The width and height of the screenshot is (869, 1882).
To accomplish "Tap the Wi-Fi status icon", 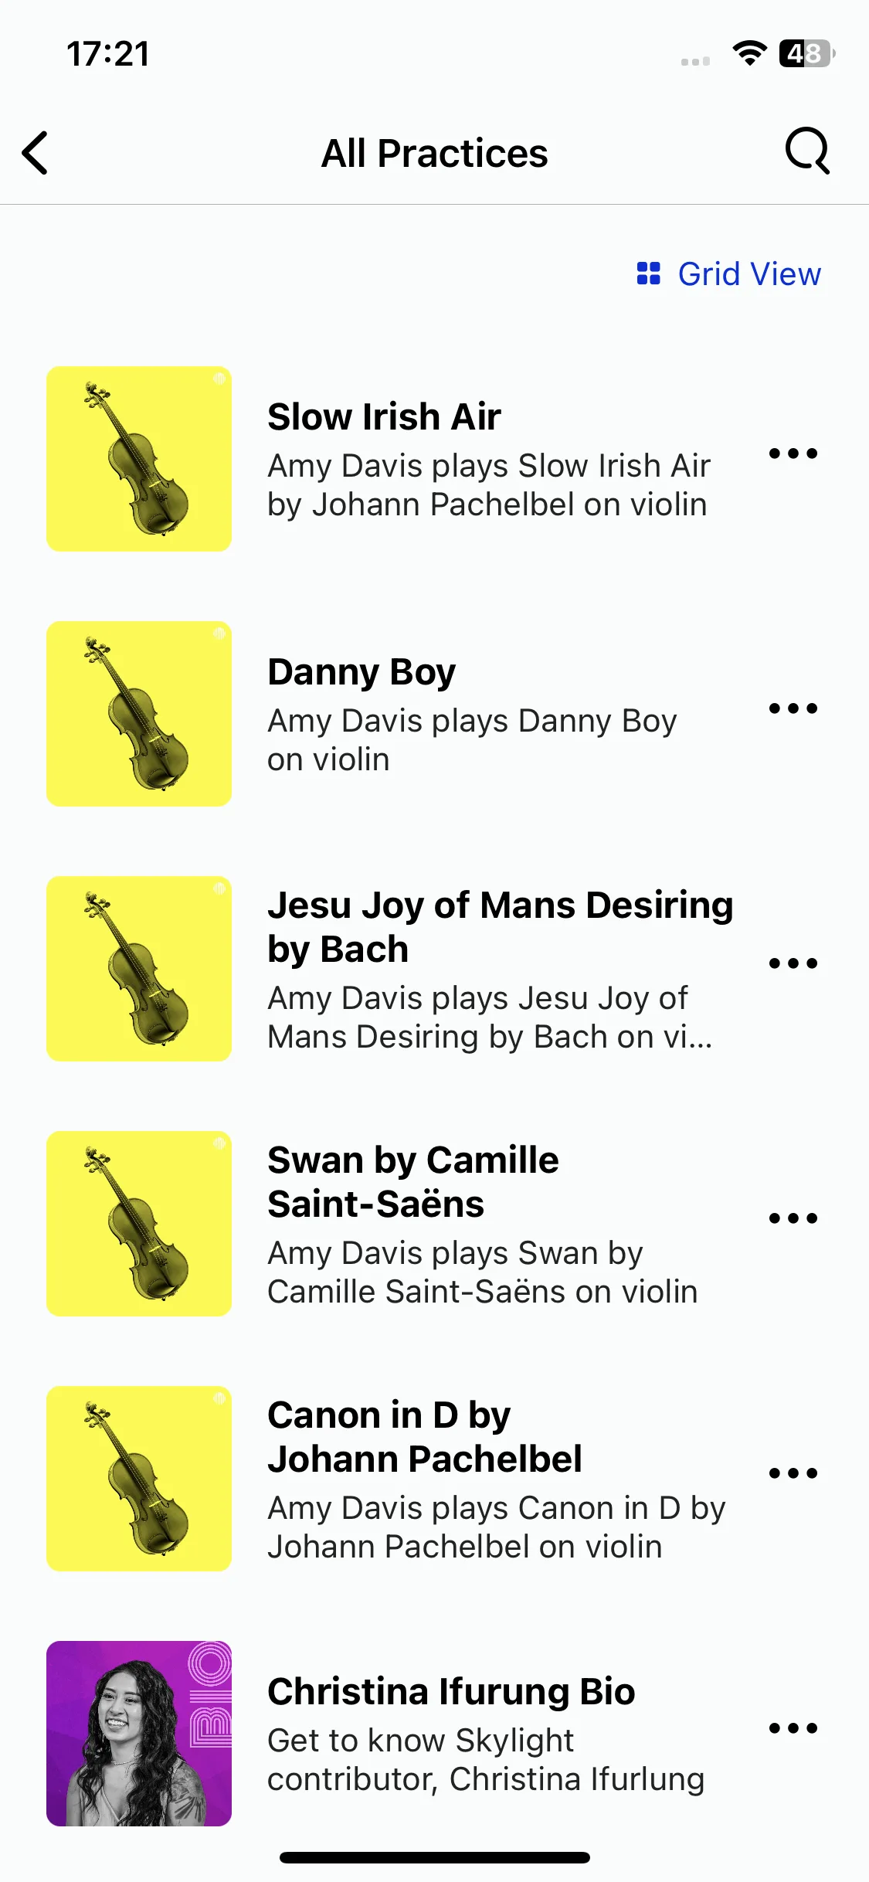I will click(x=749, y=53).
